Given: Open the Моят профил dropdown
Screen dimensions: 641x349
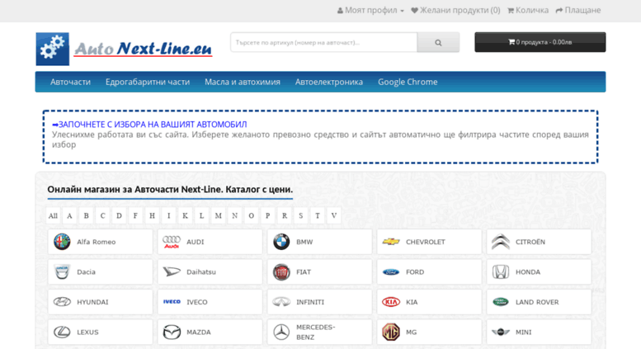Looking at the screenshot, I should pyautogui.click(x=370, y=10).
